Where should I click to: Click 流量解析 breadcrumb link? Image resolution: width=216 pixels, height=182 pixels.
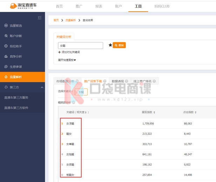(71, 20)
